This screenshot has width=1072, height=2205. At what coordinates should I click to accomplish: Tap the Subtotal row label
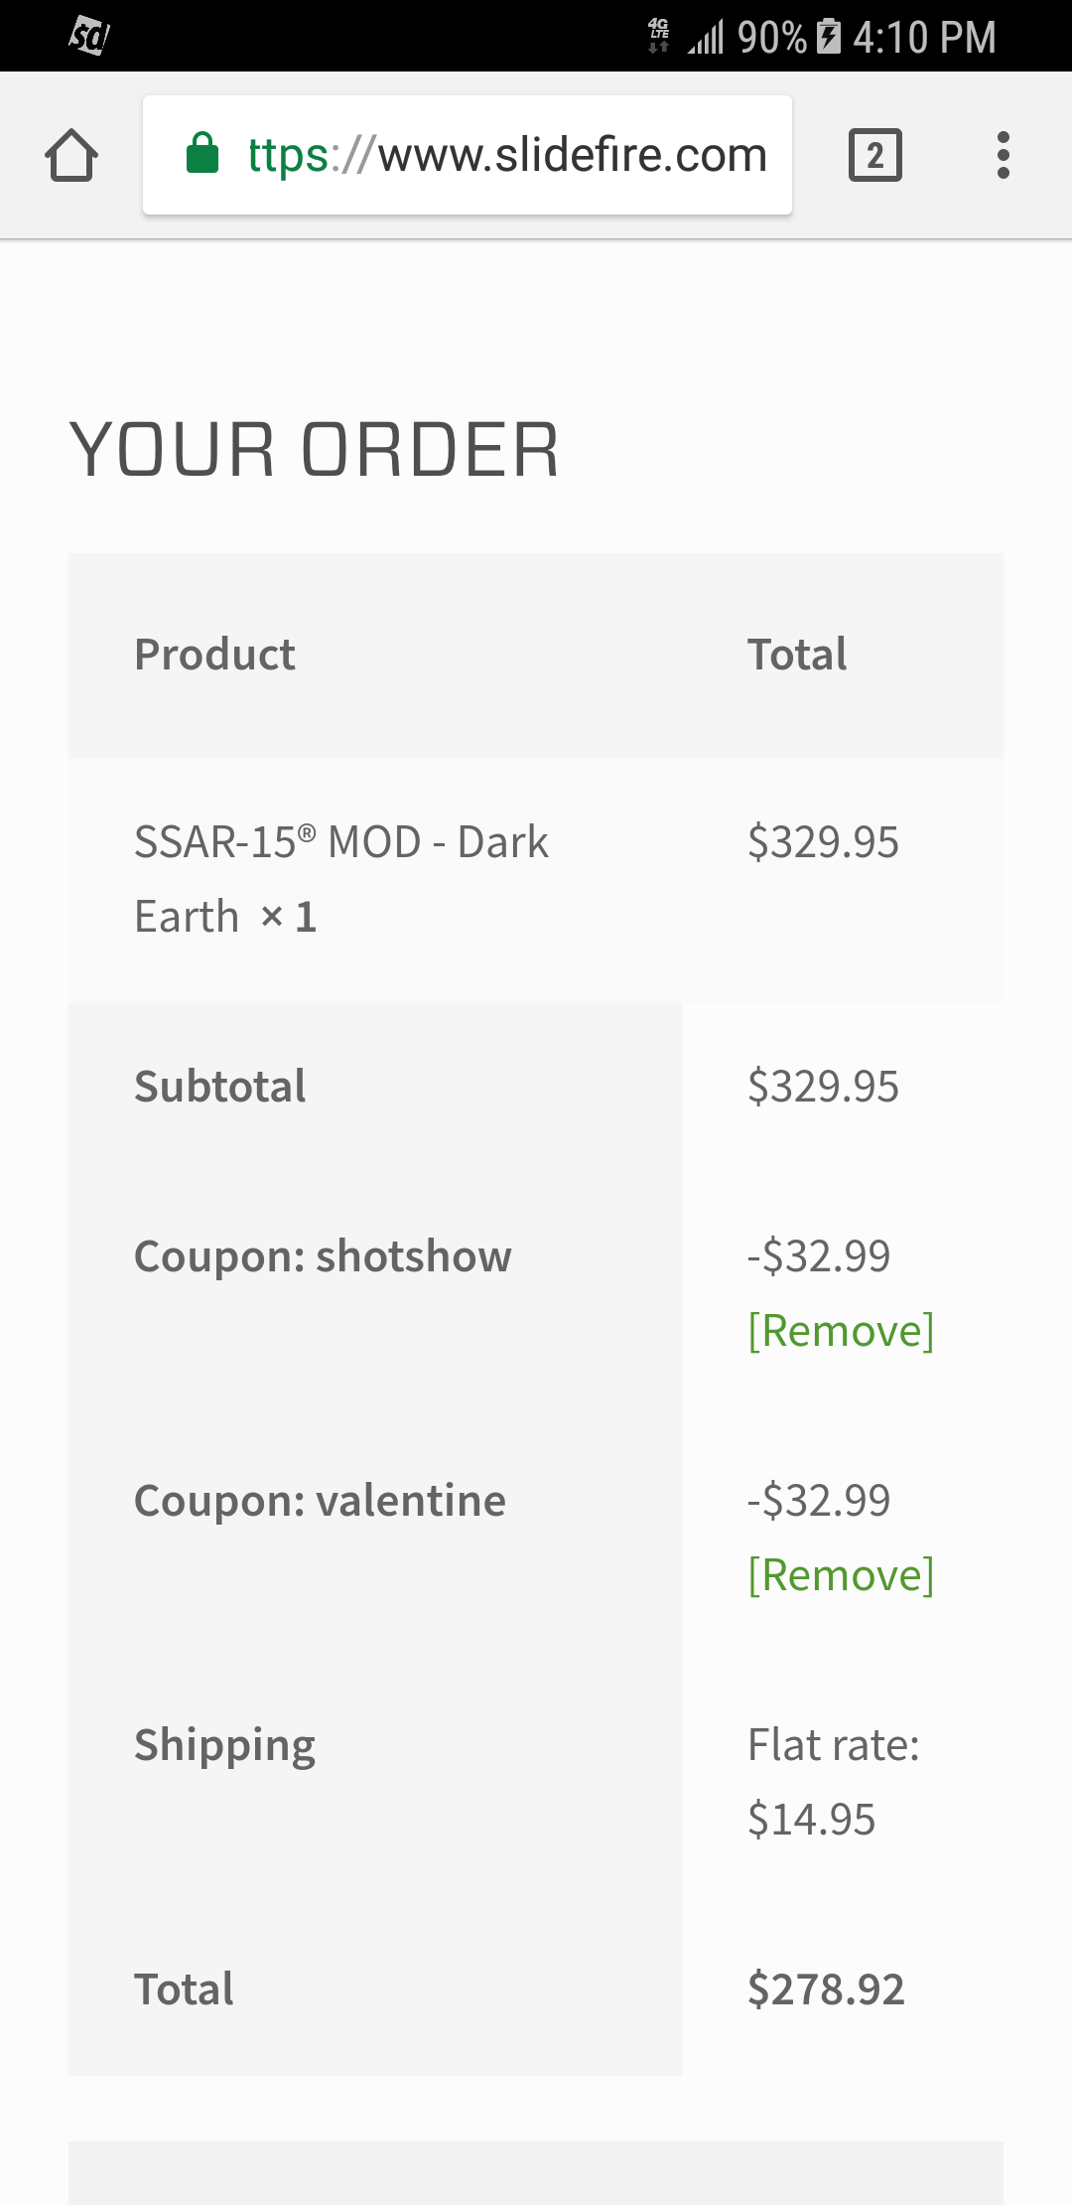point(220,1087)
